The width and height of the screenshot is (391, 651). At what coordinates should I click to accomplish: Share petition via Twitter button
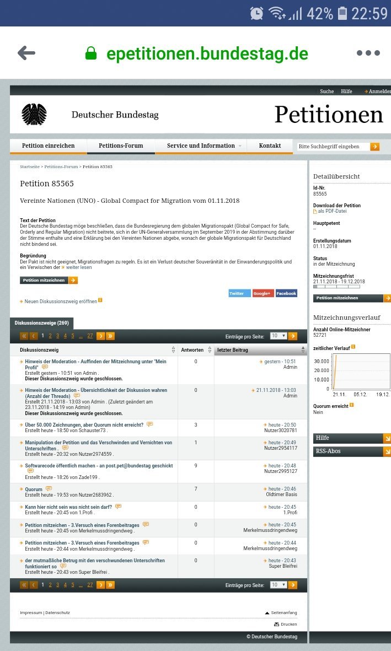239,293
